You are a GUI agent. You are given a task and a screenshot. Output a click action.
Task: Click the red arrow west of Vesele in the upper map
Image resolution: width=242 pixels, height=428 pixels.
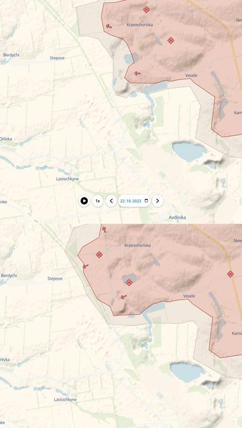pos(137,73)
